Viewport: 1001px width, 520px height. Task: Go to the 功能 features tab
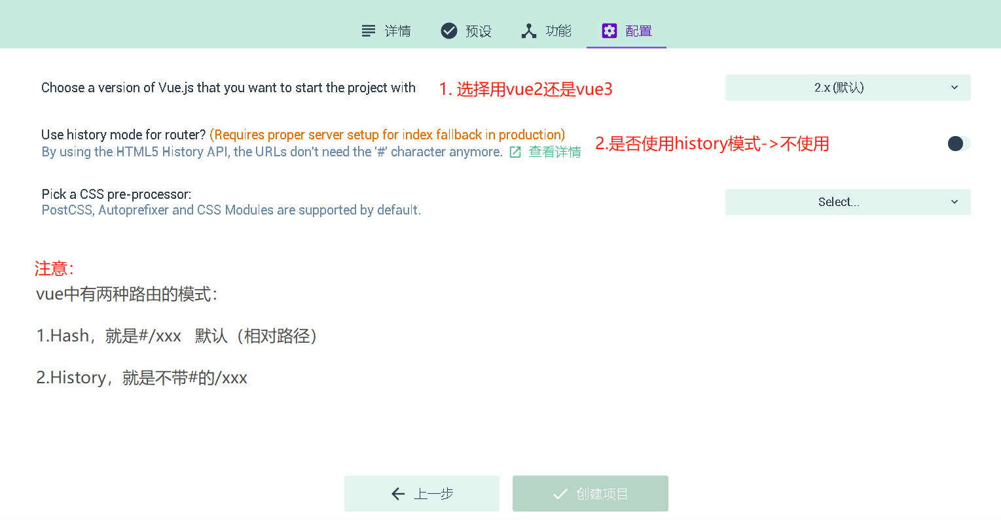tap(546, 31)
